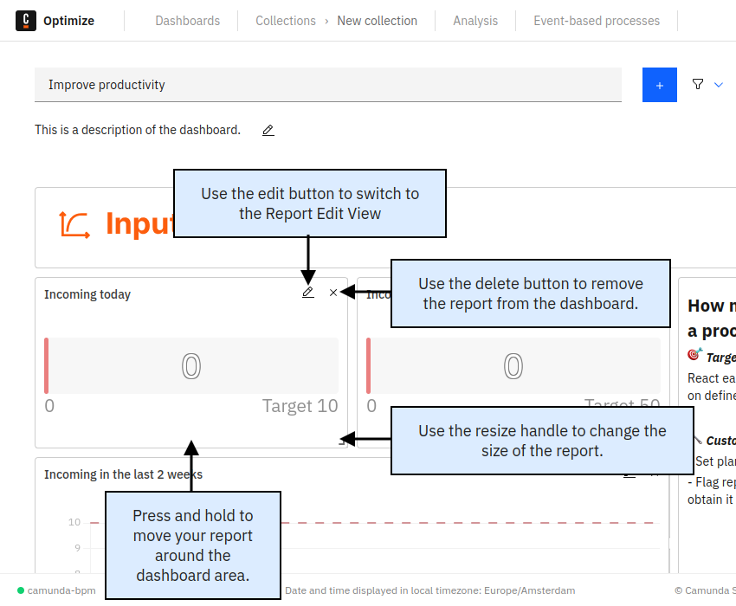Select the Improve productivity title field
Screen dimensions: 736x606
[x=328, y=84]
